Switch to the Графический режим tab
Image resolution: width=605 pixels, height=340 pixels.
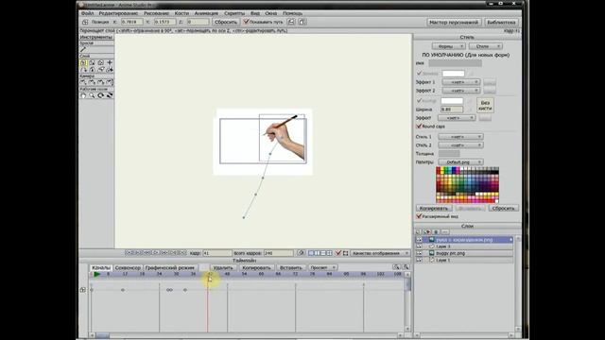(170, 267)
